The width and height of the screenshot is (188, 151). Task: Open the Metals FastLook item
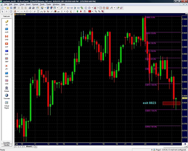(7, 89)
